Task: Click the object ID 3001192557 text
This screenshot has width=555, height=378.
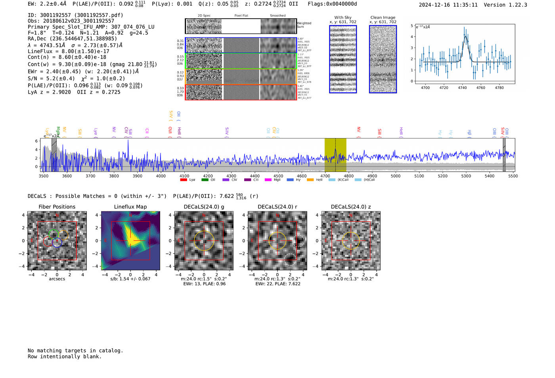Action: [x=75, y=15]
